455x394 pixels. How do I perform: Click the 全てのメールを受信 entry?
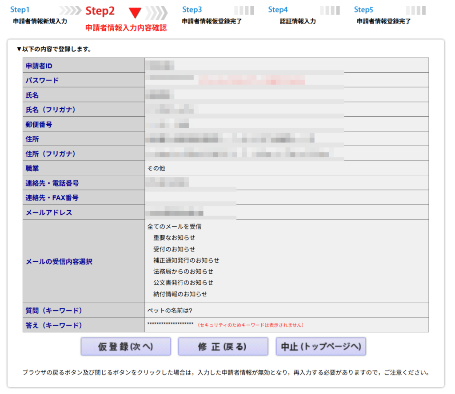(174, 226)
